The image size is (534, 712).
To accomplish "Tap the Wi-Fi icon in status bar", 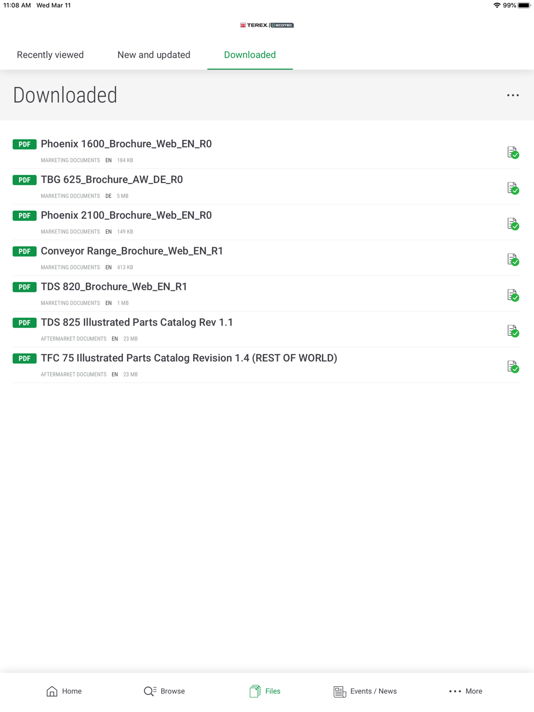I will click(x=497, y=5).
